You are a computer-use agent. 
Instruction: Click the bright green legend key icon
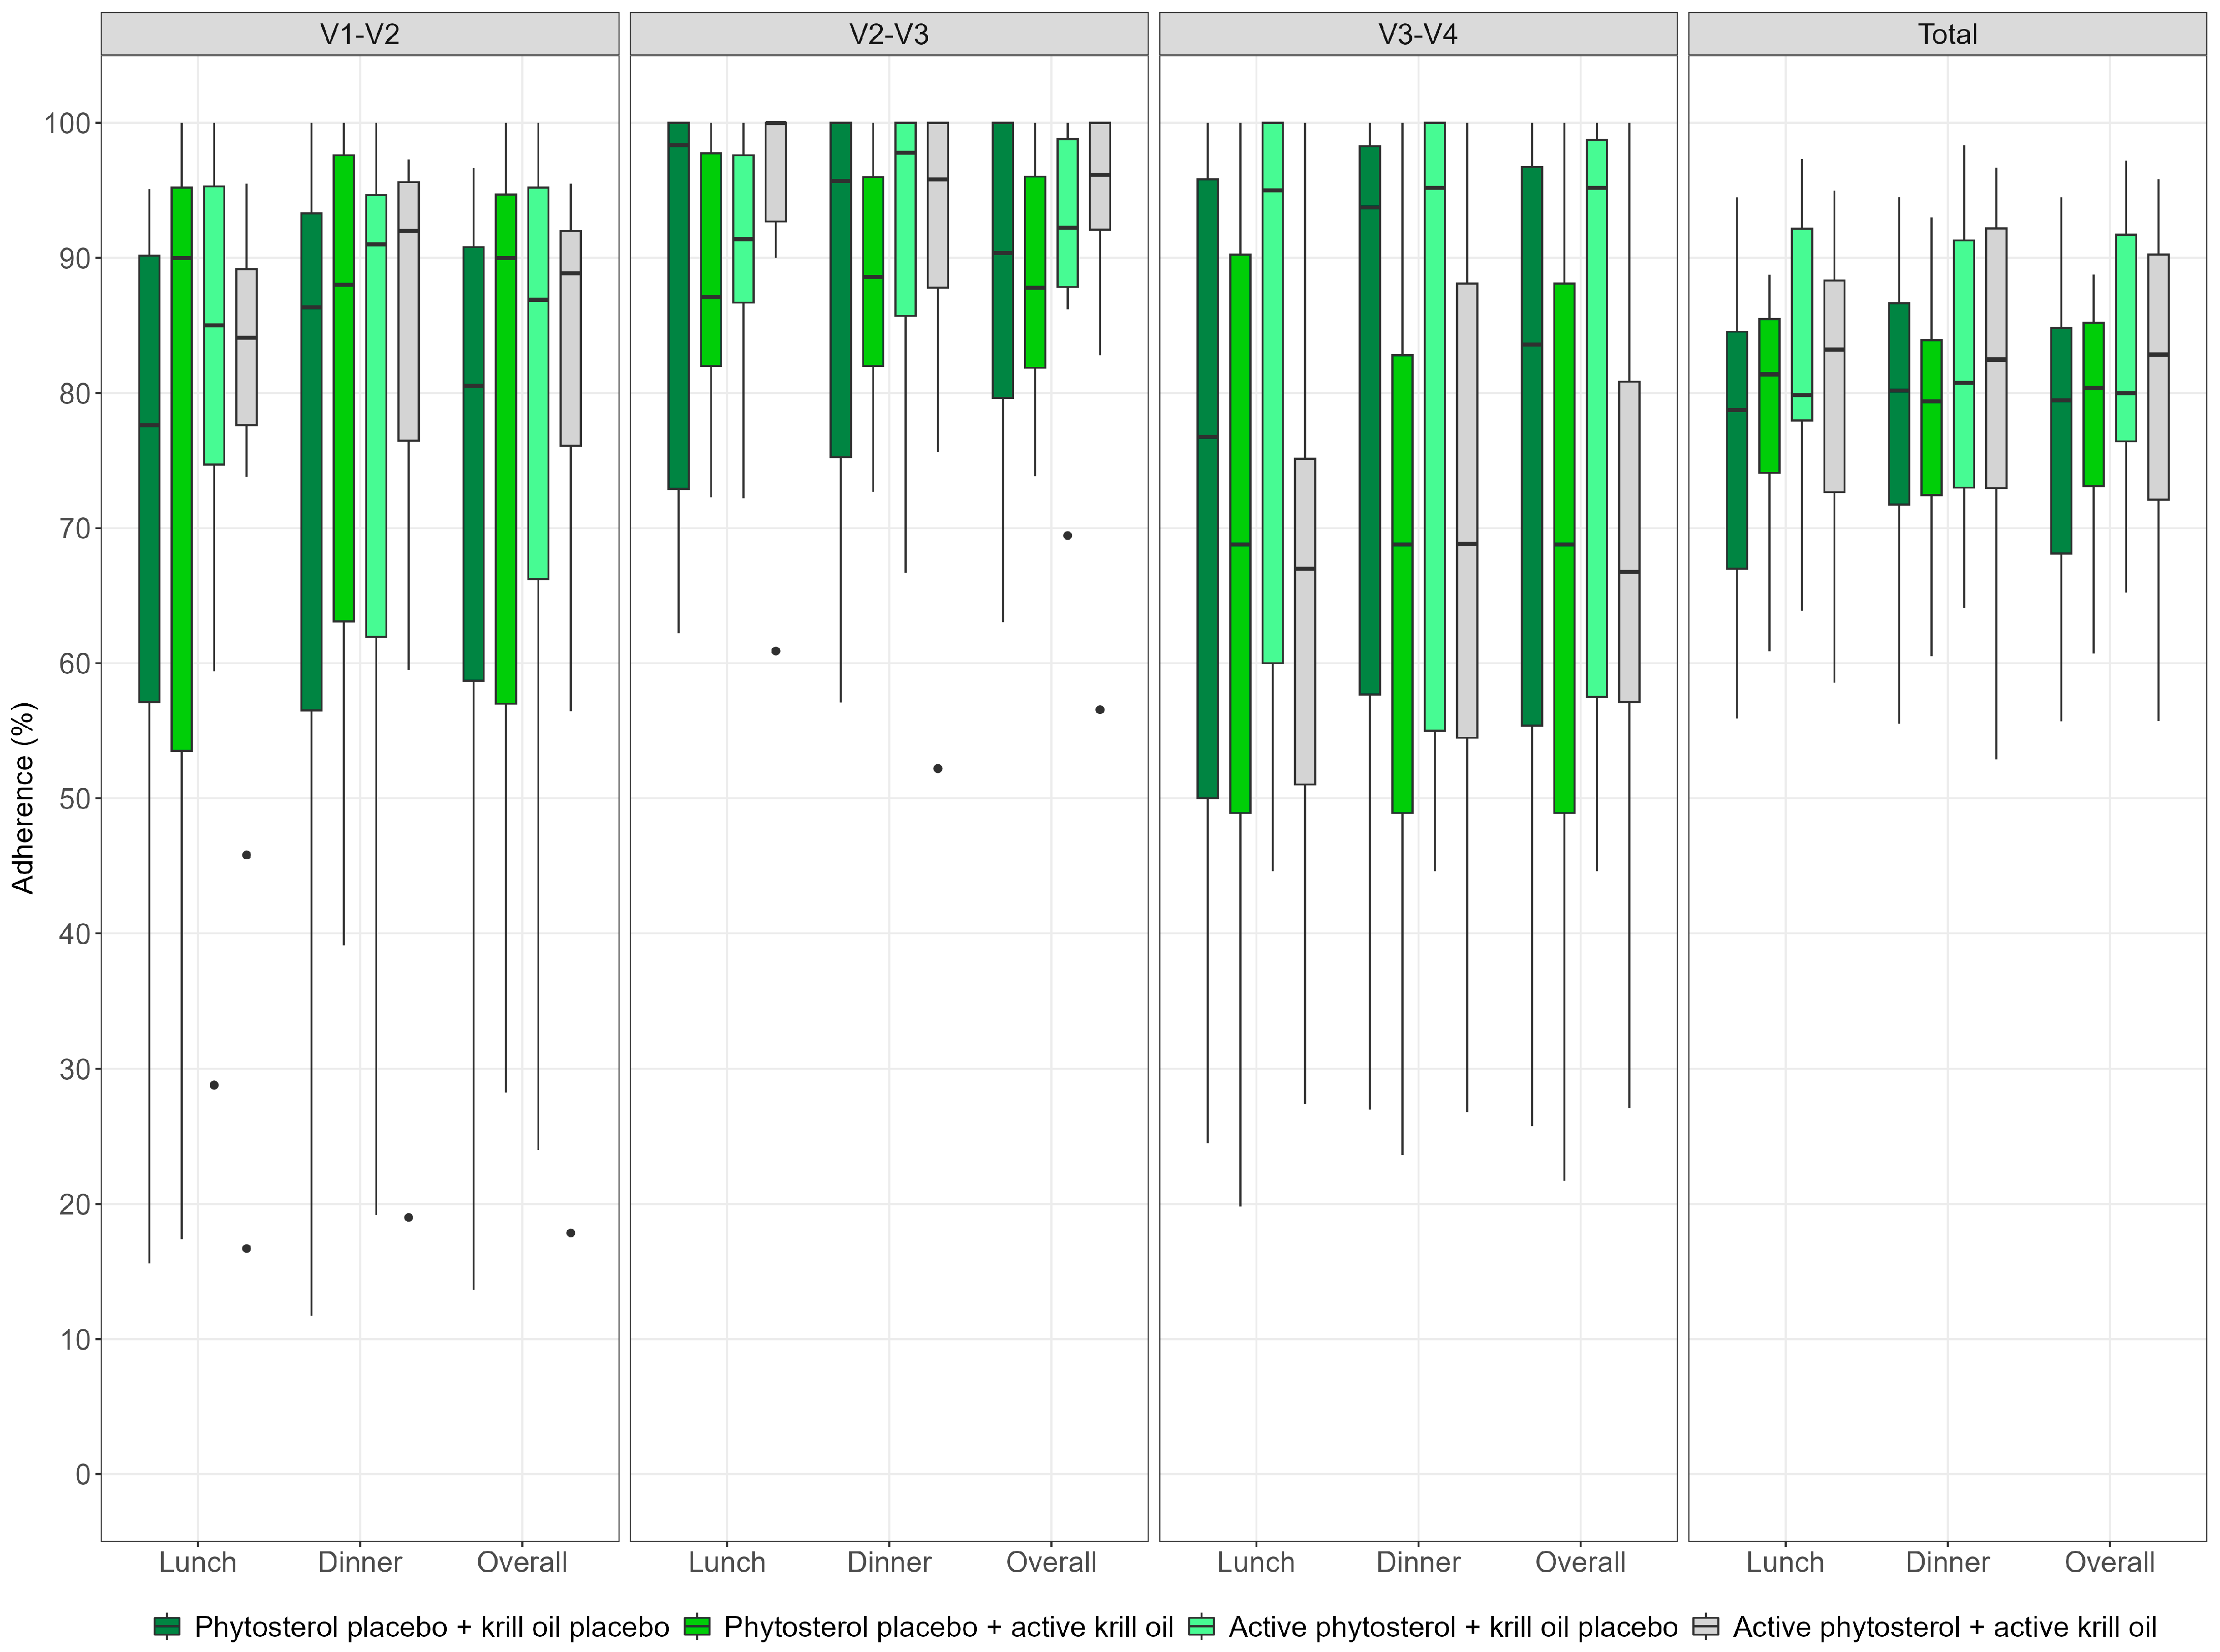[x=696, y=1627]
